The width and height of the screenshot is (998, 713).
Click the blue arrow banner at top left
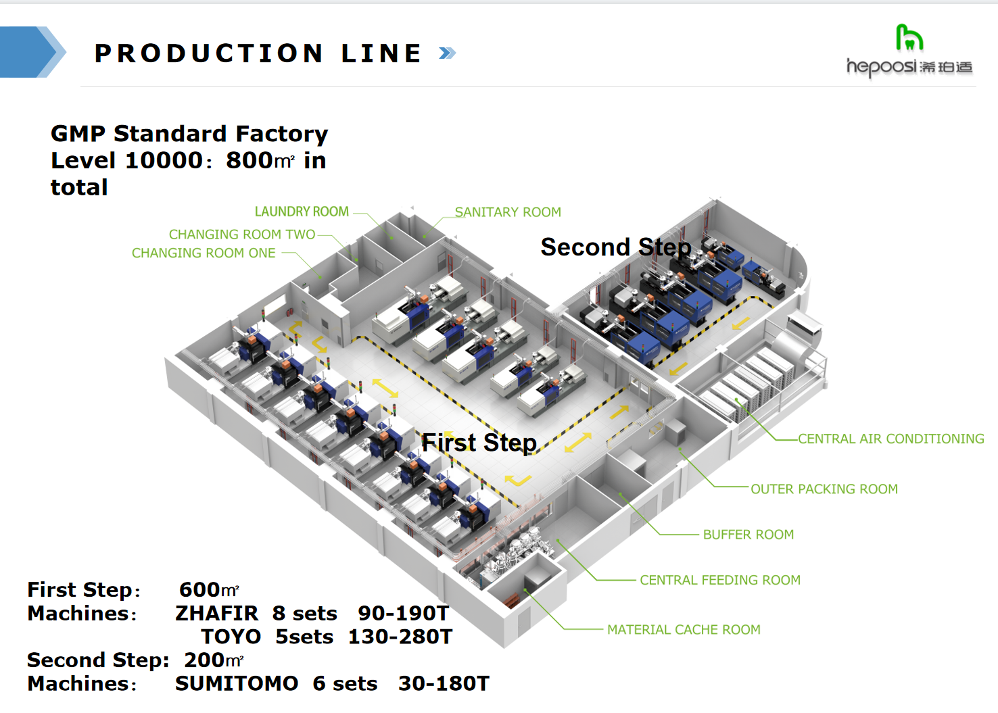click(32, 52)
